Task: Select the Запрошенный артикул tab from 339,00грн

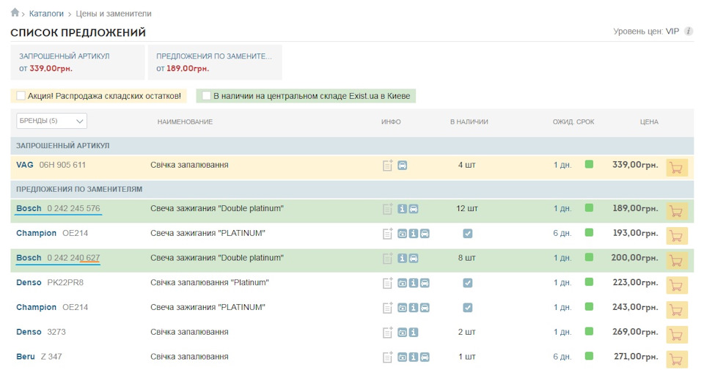Action: [77, 62]
